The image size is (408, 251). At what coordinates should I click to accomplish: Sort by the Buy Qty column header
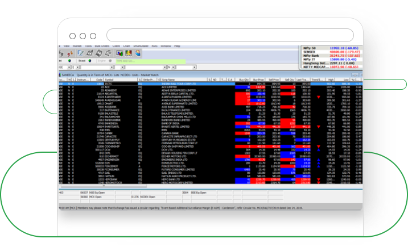pyautogui.click(x=243, y=80)
